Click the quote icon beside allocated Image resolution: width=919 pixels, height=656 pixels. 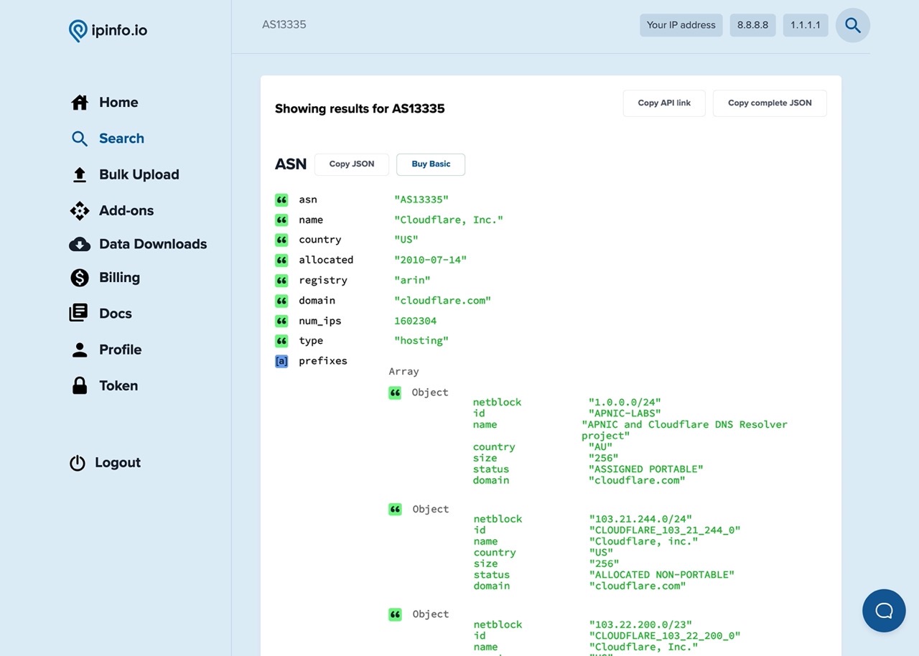pos(281,260)
